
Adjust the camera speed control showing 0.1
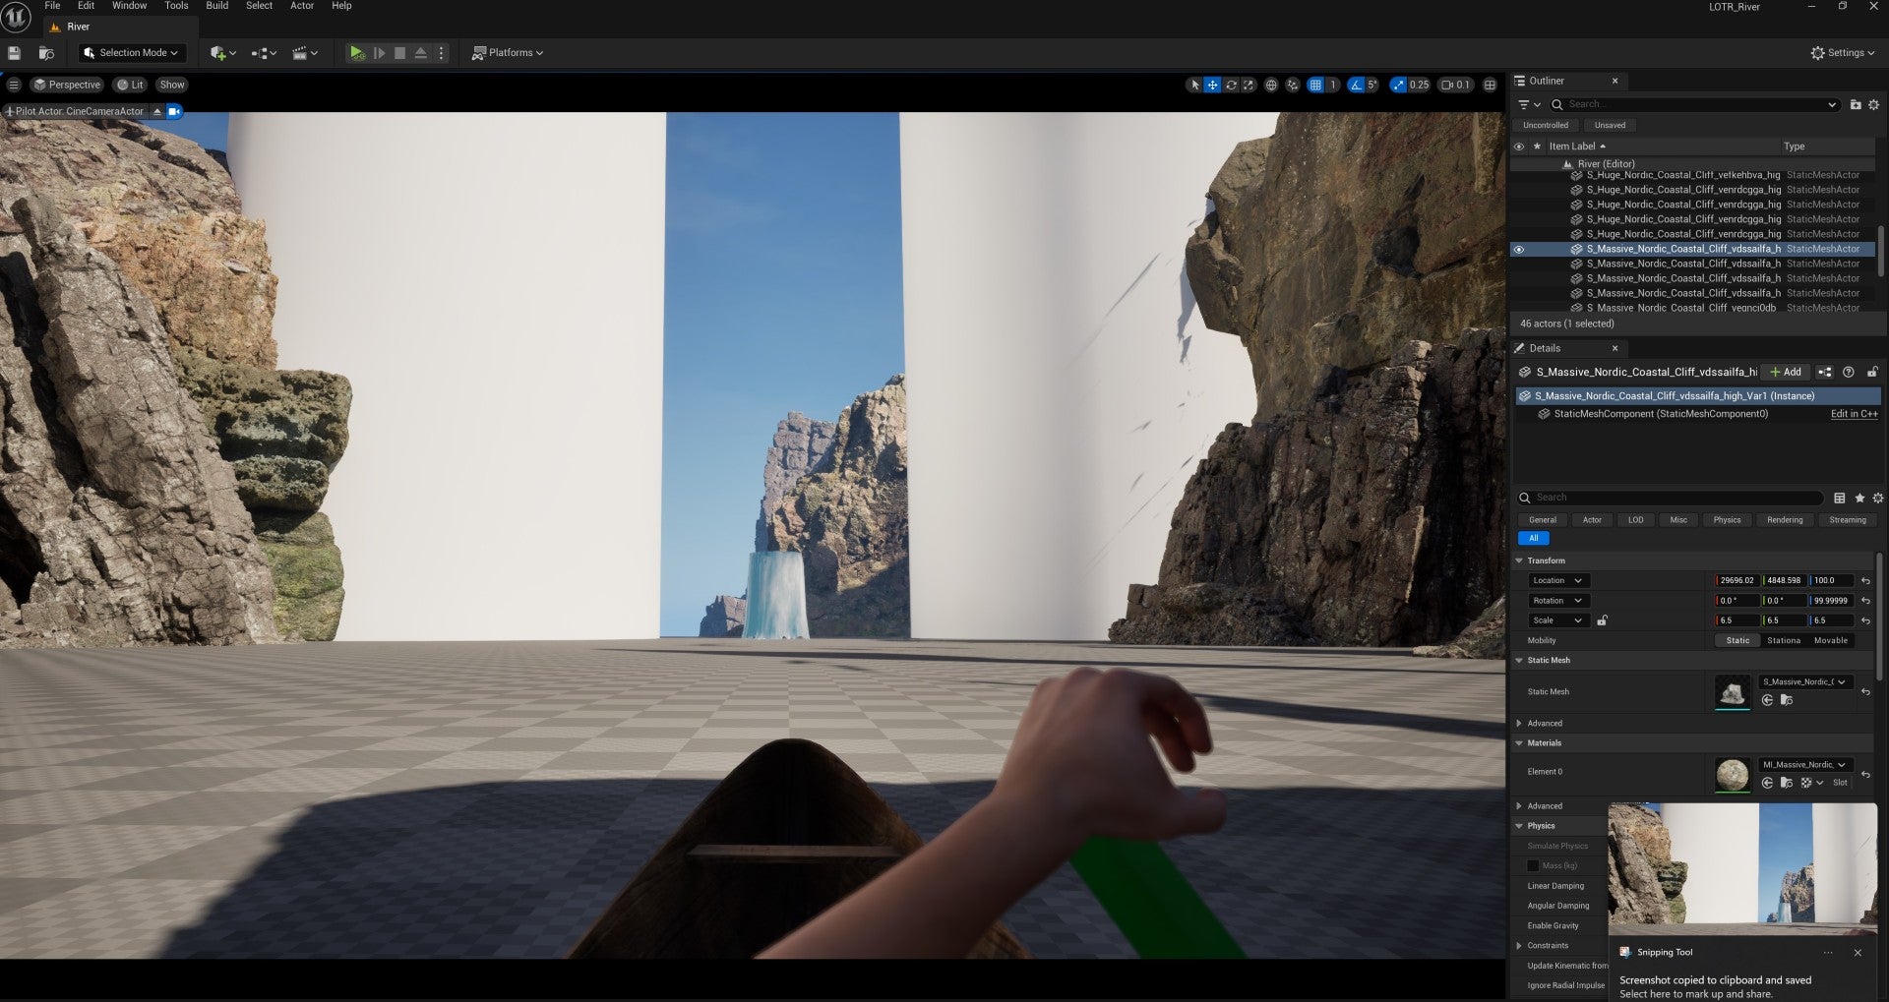(x=1455, y=85)
